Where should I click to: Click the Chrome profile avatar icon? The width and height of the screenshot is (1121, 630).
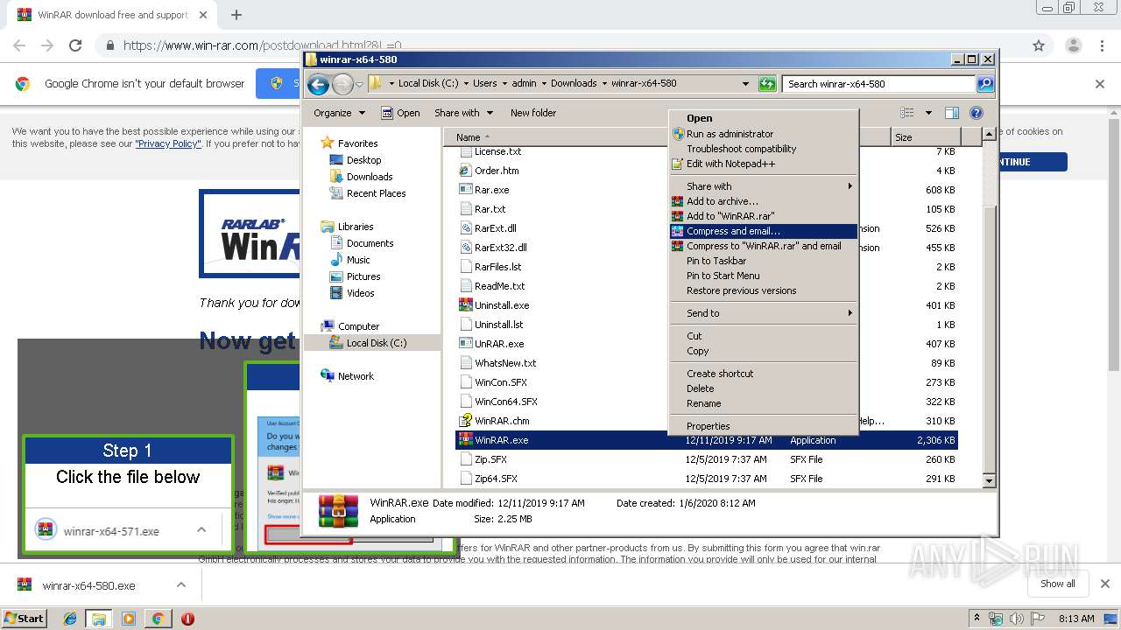[x=1073, y=45]
